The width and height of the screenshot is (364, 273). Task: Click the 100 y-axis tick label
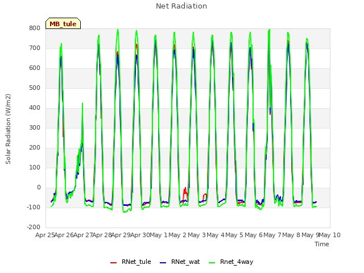click(x=35, y=168)
